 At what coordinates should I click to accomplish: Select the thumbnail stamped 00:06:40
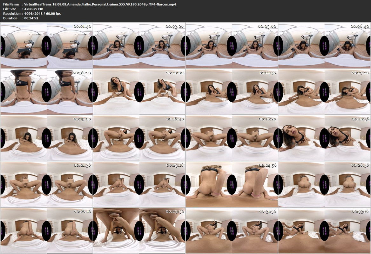point(324,45)
